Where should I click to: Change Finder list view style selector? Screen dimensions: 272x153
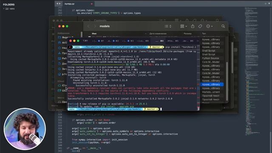[x=168, y=26]
